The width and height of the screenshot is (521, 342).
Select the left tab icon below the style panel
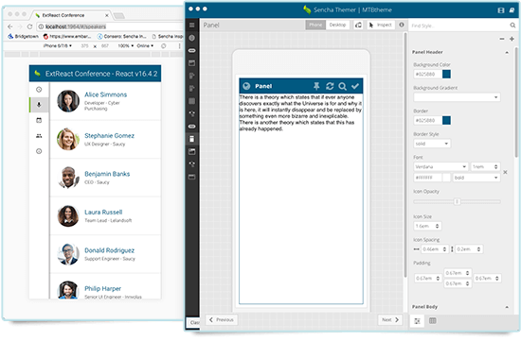click(x=417, y=321)
